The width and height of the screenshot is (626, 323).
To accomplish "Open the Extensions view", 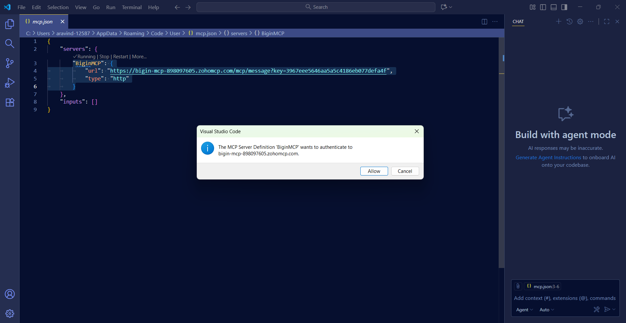I will pos(10,102).
